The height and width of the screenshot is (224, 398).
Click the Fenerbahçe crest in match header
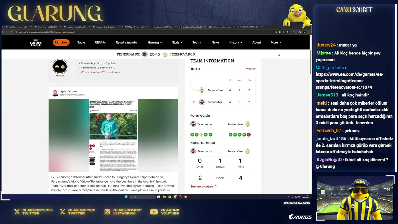[145, 54]
